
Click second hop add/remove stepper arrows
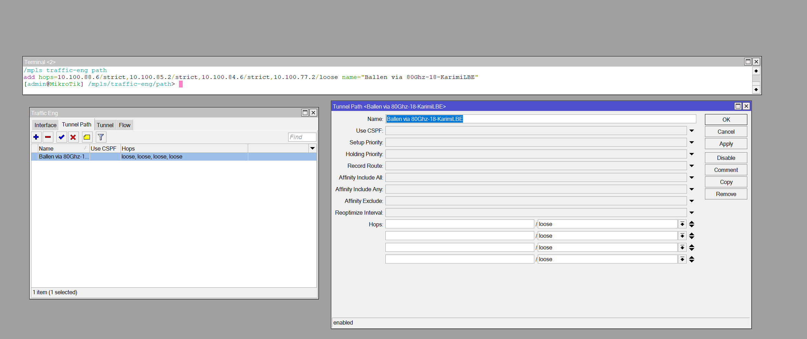pos(692,236)
